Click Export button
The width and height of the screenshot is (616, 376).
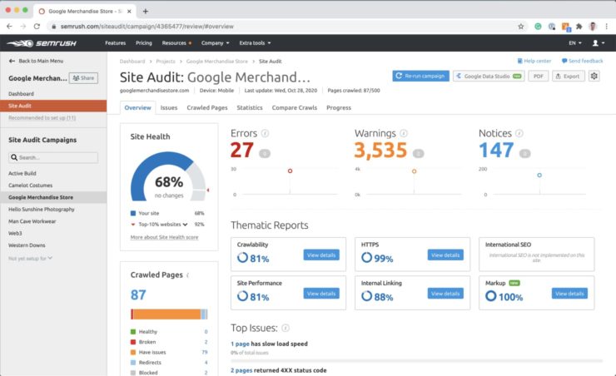coord(568,76)
